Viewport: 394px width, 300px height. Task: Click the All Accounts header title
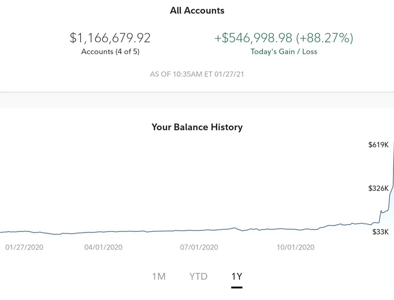pos(197,10)
